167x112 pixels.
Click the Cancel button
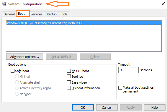coord(107,107)
